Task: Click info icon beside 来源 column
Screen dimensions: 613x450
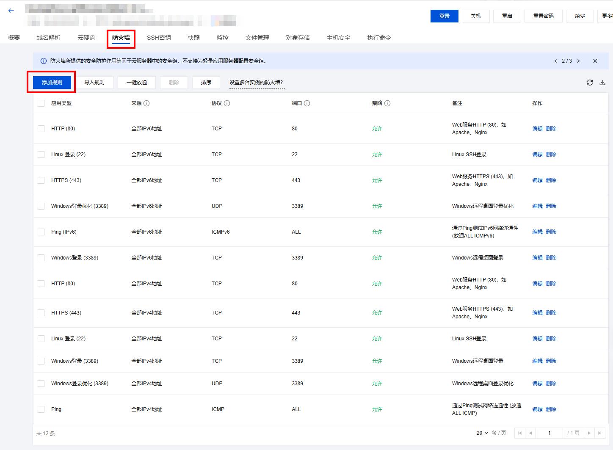Action: [x=146, y=103]
